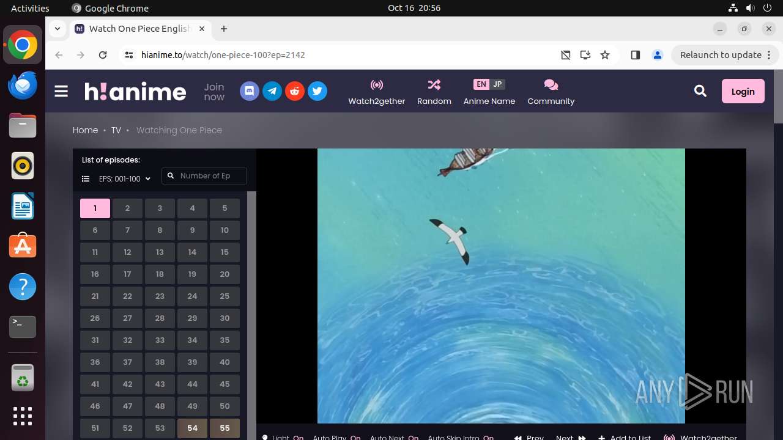Screen dimensions: 783x440
Task: Open the hamburger menu on hianime
Action: (61, 92)
